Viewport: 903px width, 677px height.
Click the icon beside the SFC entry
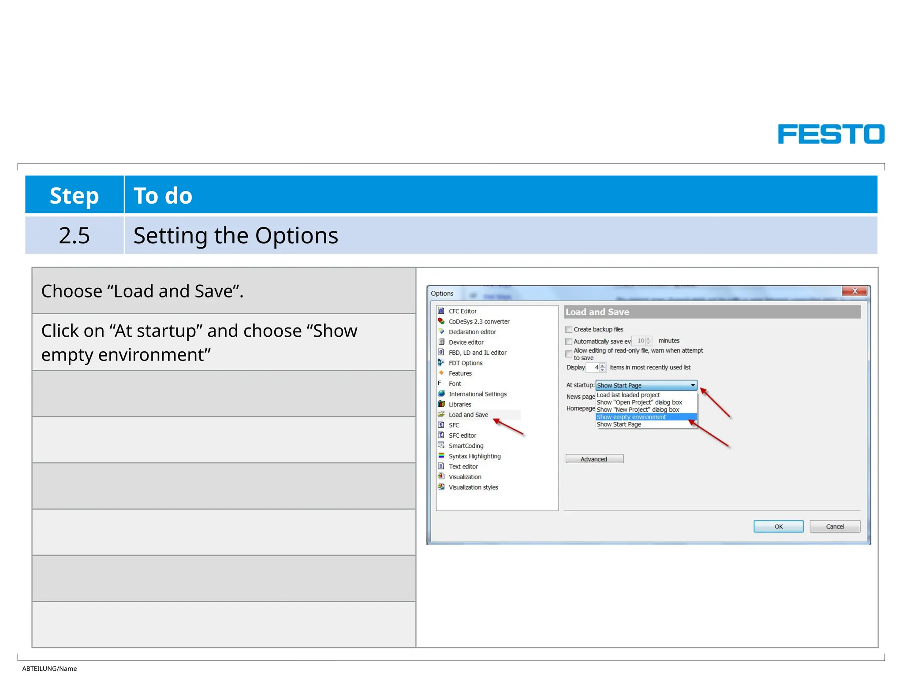click(441, 425)
